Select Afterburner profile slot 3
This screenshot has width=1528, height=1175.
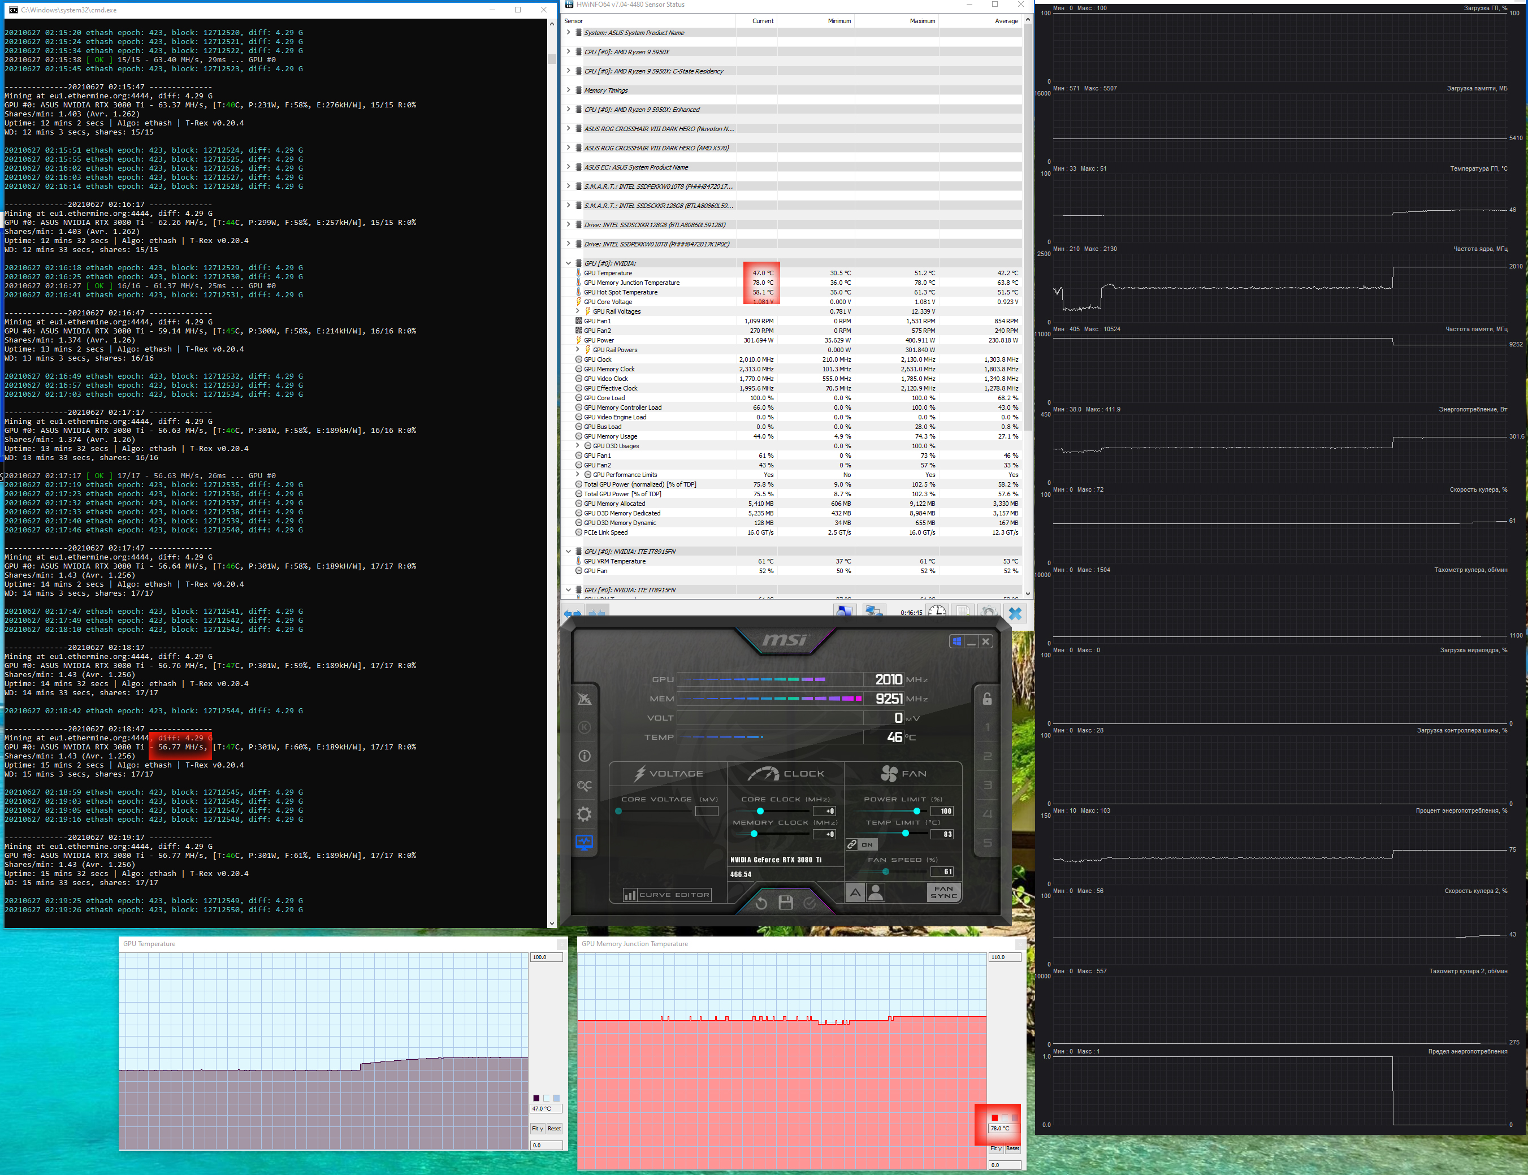coord(987,786)
